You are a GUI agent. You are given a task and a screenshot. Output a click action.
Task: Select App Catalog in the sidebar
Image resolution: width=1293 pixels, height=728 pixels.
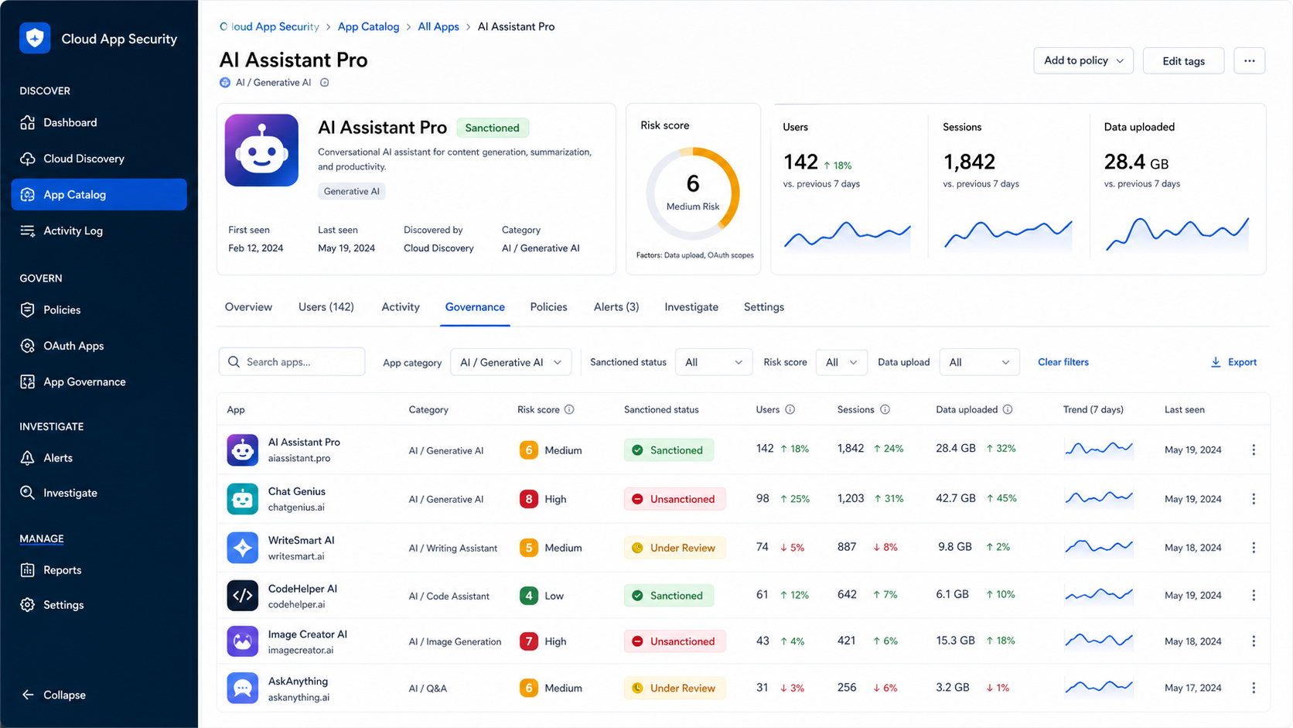99,194
